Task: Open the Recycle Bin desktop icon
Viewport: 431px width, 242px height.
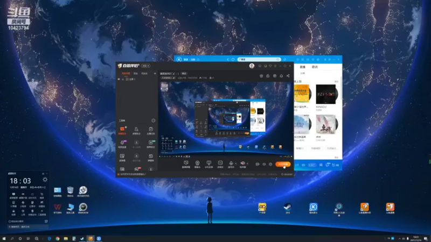Action: point(70,191)
